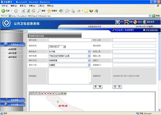
Task: Click the Stop loading icon
Action: pos(23,11)
